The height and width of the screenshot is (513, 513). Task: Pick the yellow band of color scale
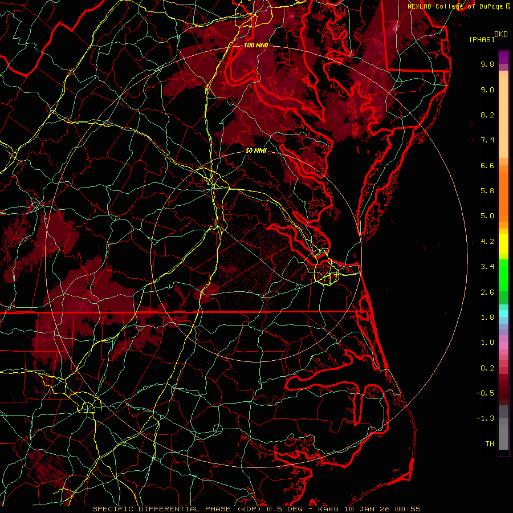pos(503,244)
